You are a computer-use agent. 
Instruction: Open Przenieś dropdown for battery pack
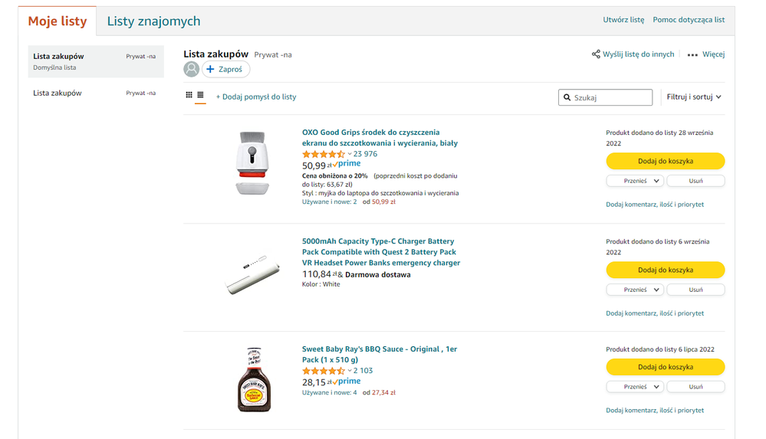634,290
